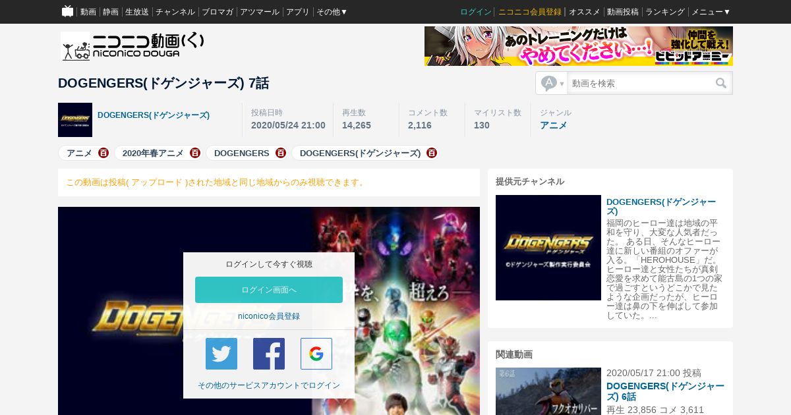Open the 動画投稿 top bar link

click(x=623, y=12)
